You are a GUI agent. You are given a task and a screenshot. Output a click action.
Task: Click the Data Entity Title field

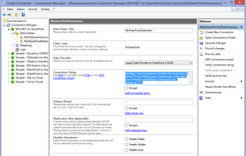click(x=159, y=31)
